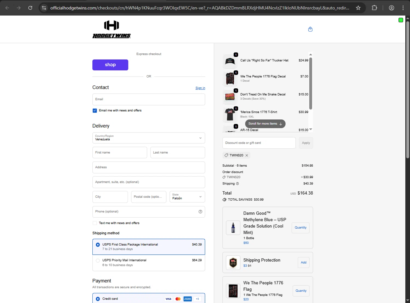Click the We The People 1776 Flag image
410x303 pixels.
click(233, 291)
